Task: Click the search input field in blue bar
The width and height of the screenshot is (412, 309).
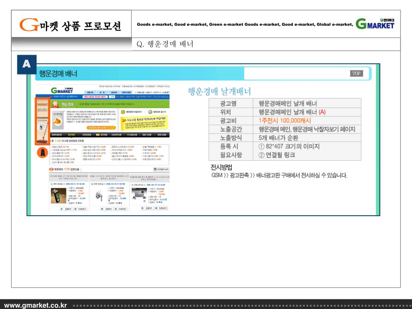Action: tap(95, 97)
